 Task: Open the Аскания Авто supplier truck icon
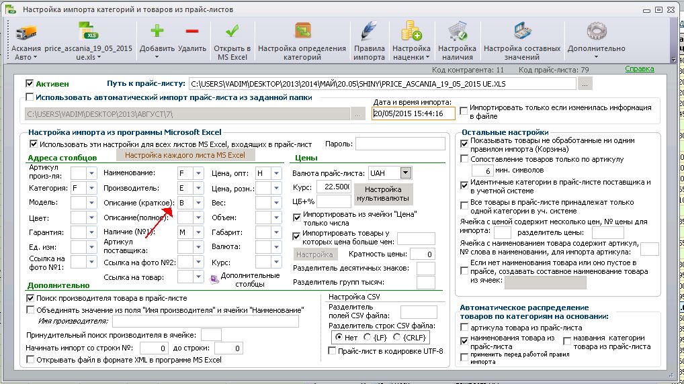pos(26,33)
